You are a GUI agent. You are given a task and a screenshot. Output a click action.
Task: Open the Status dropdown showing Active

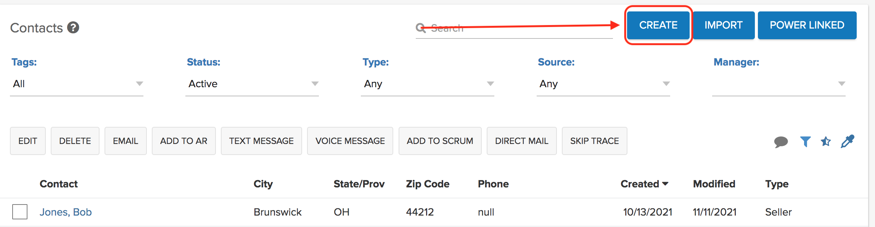coord(252,84)
